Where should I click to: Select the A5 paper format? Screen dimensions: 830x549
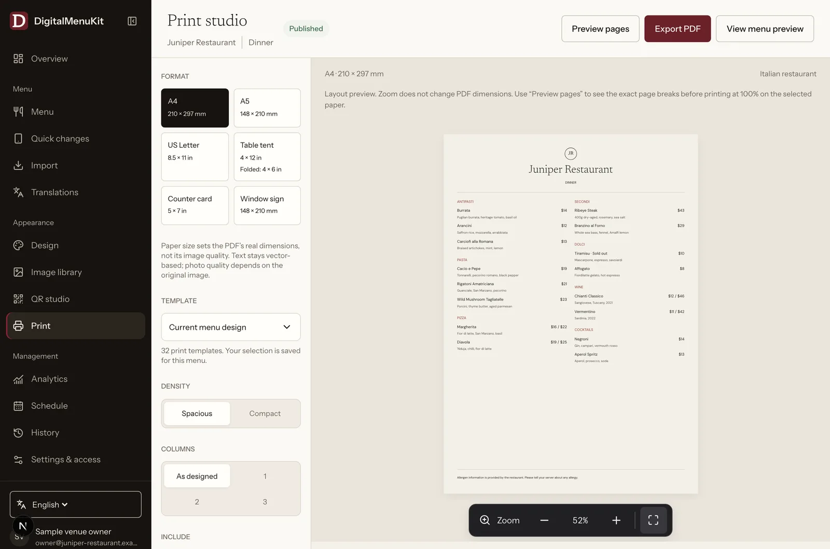(267, 108)
